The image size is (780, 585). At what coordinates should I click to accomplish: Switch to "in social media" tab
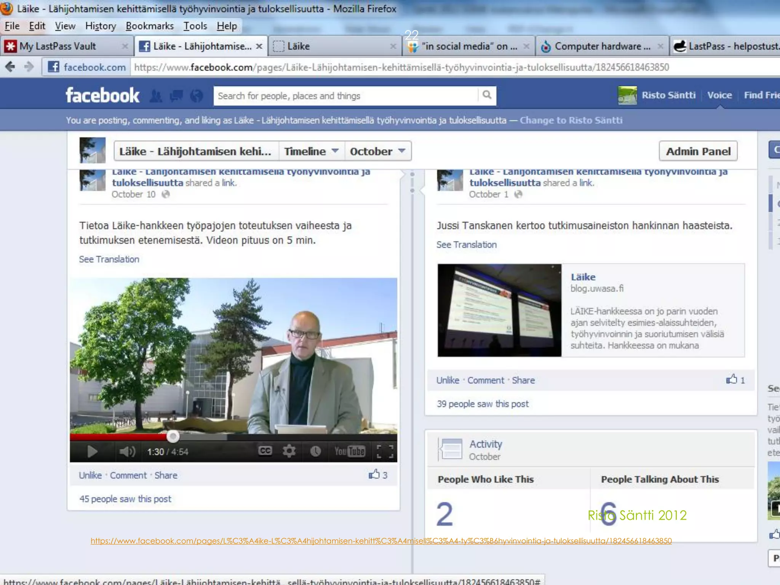click(468, 46)
